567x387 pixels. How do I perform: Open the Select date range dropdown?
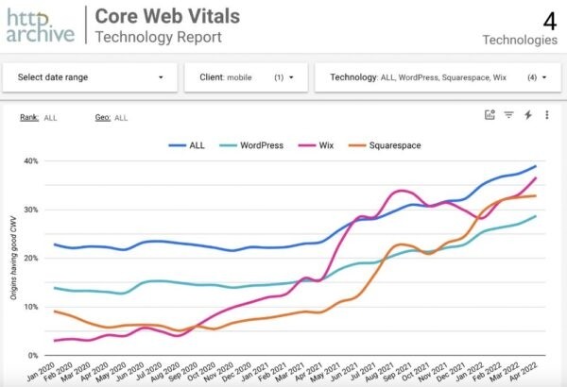tap(90, 76)
